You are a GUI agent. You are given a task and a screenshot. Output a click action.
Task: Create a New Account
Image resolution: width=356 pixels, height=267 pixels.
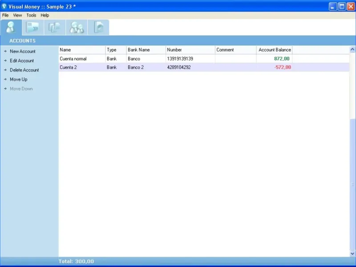click(23, 51)
